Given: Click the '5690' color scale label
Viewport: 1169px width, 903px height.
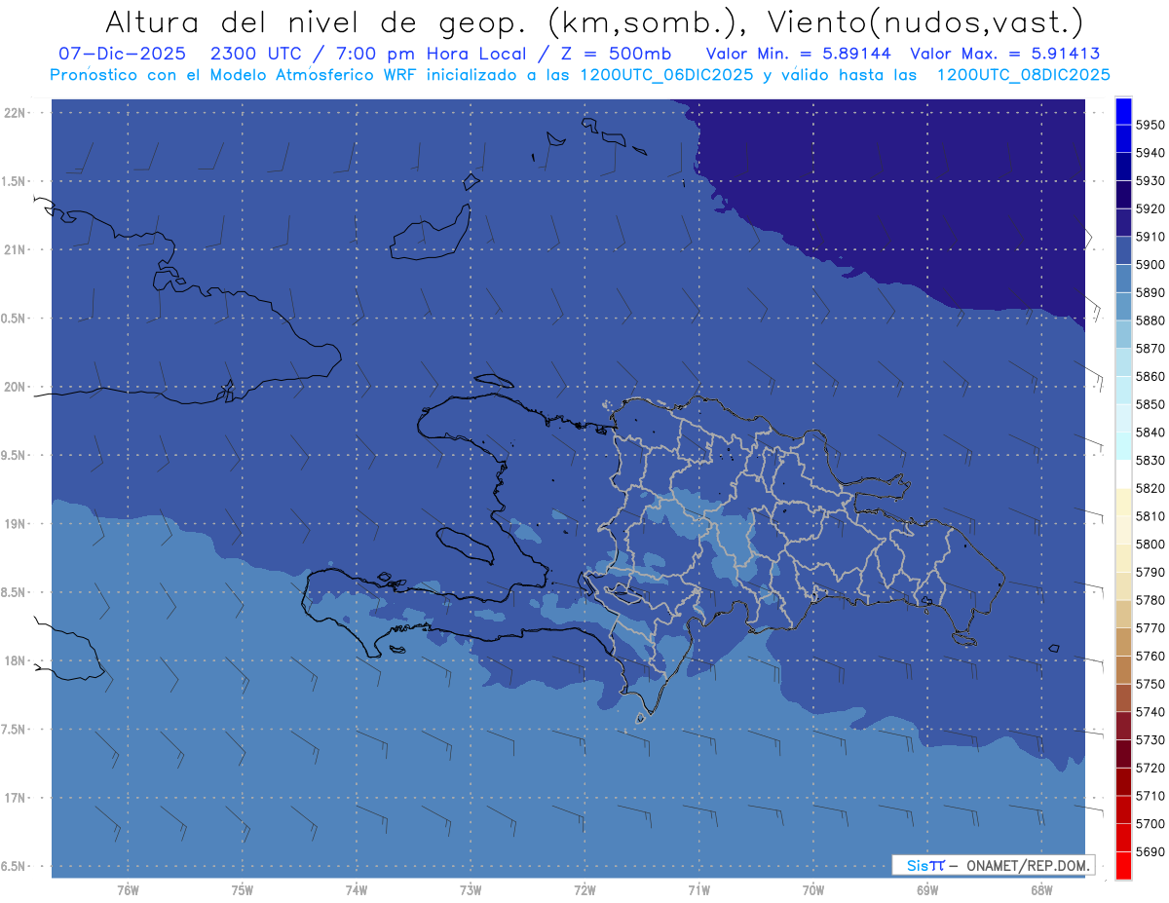Looking at the screenshot, I should coord(1150,852).
